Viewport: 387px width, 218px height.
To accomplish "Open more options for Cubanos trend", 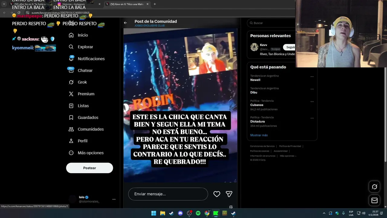I will 312,102.
